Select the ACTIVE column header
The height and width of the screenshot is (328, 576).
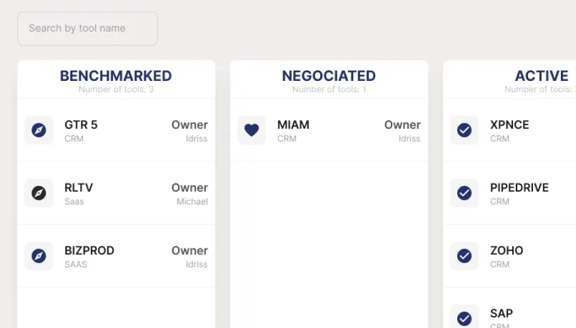(x=541, y=76)
